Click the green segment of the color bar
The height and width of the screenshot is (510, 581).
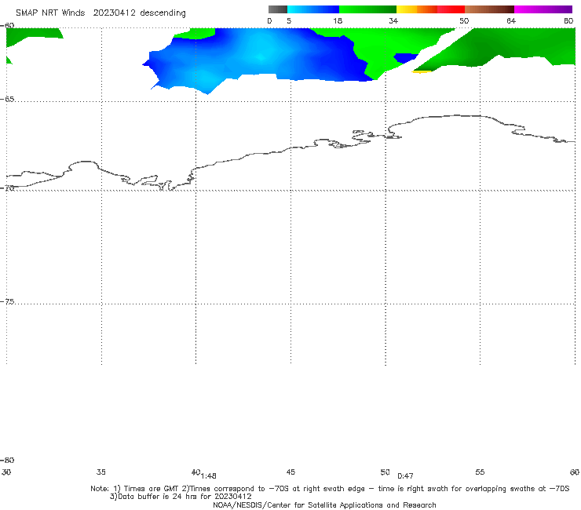click(x=367, y=9)
